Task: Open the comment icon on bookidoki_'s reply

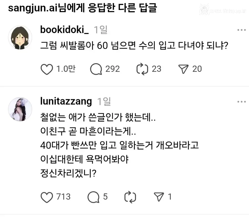Action: pyautogui.click(x=97, y=69)
